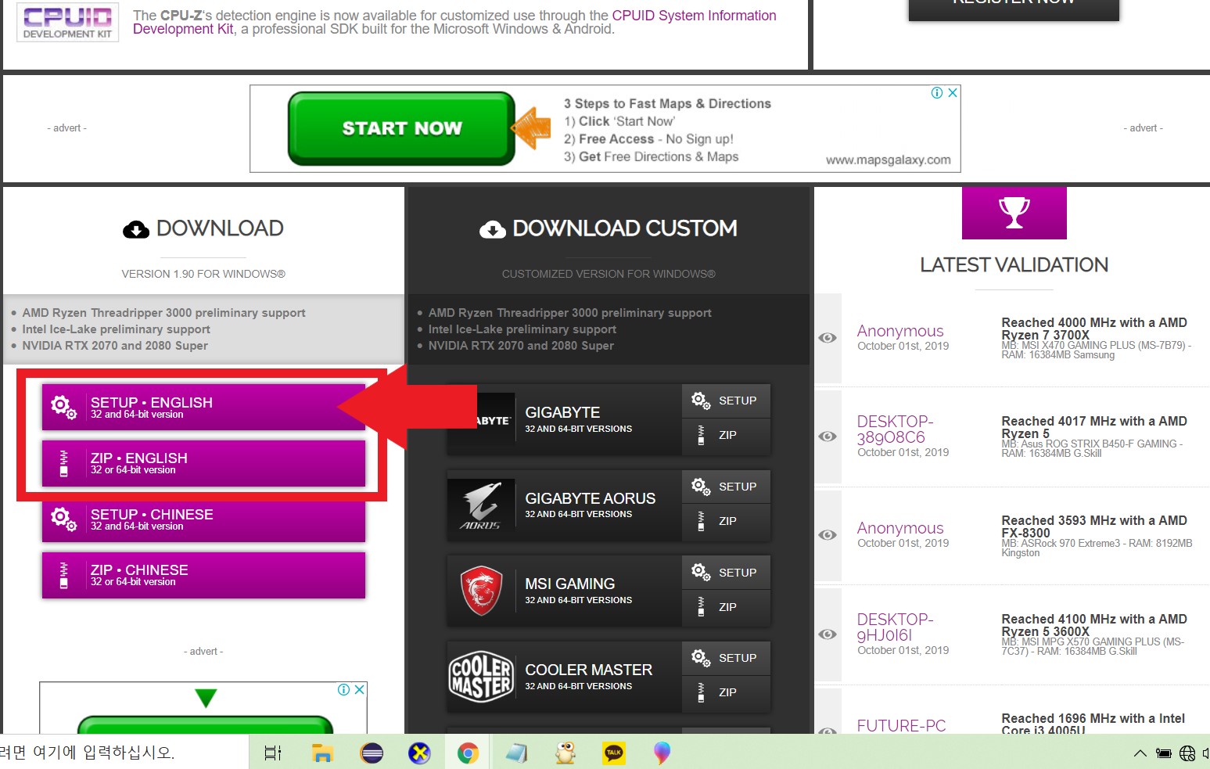View validation eye icon for DESKTOP-38908C6

(x=828, y=437)
